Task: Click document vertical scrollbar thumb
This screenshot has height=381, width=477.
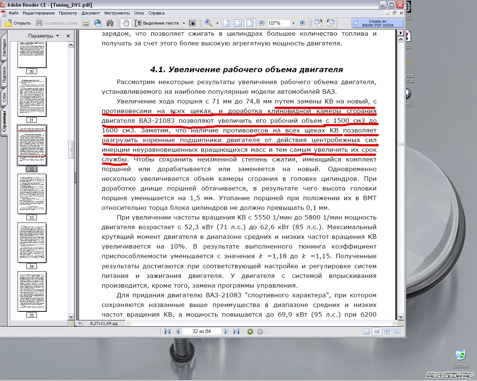Action: [x=401, y=144]
